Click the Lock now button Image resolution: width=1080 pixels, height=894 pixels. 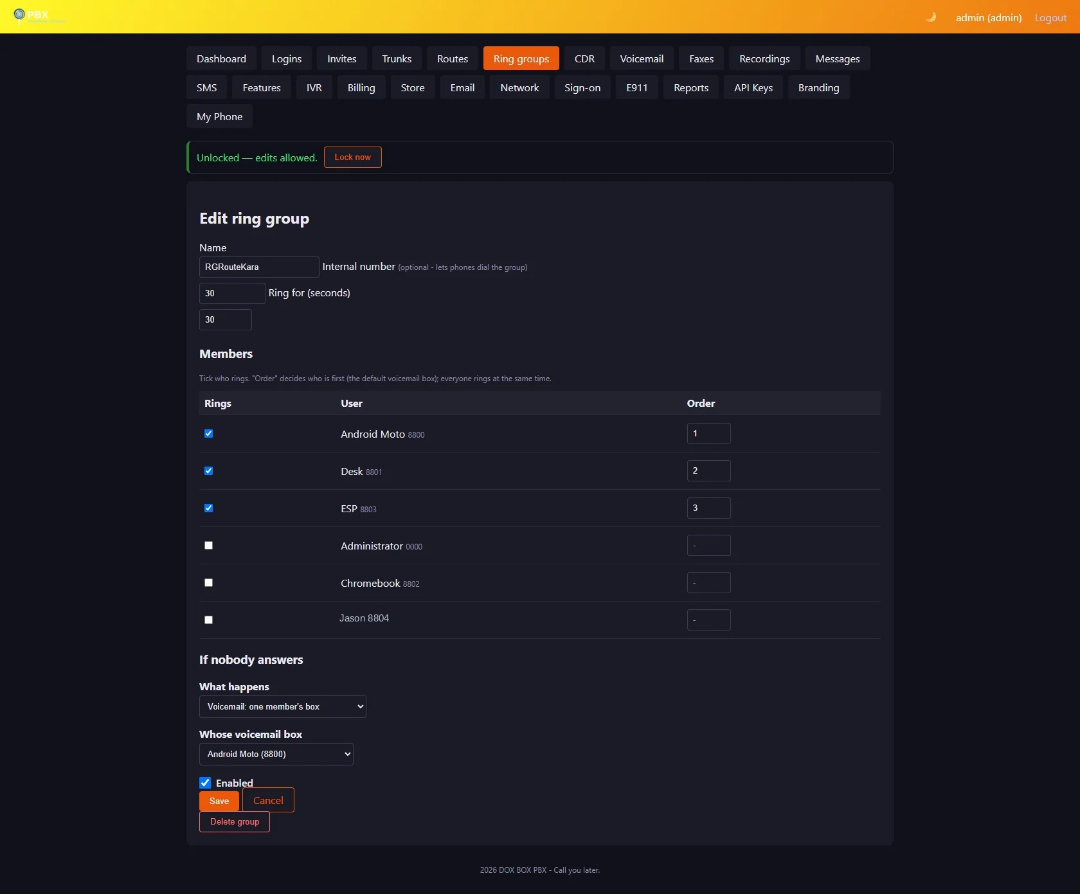[353, 157]
